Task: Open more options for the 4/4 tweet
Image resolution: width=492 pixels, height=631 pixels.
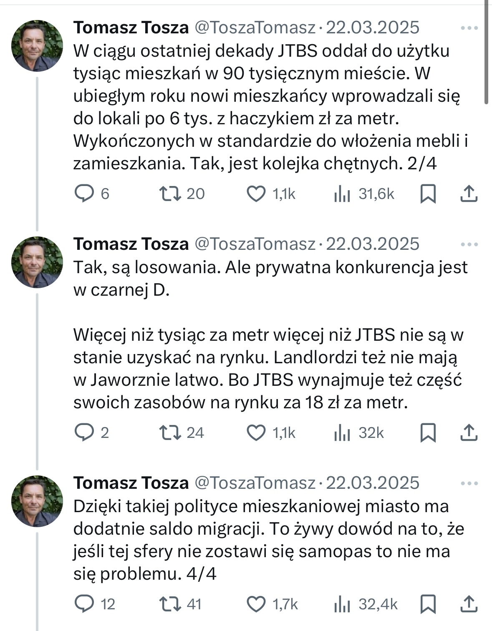Action: coord(469,483)
